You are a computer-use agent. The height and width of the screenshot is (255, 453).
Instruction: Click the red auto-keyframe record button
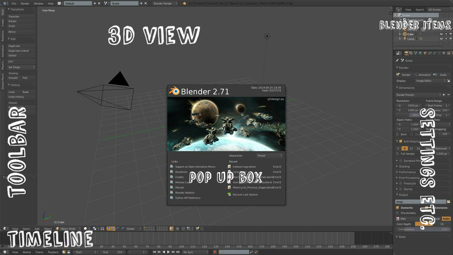tap(215, 252)
